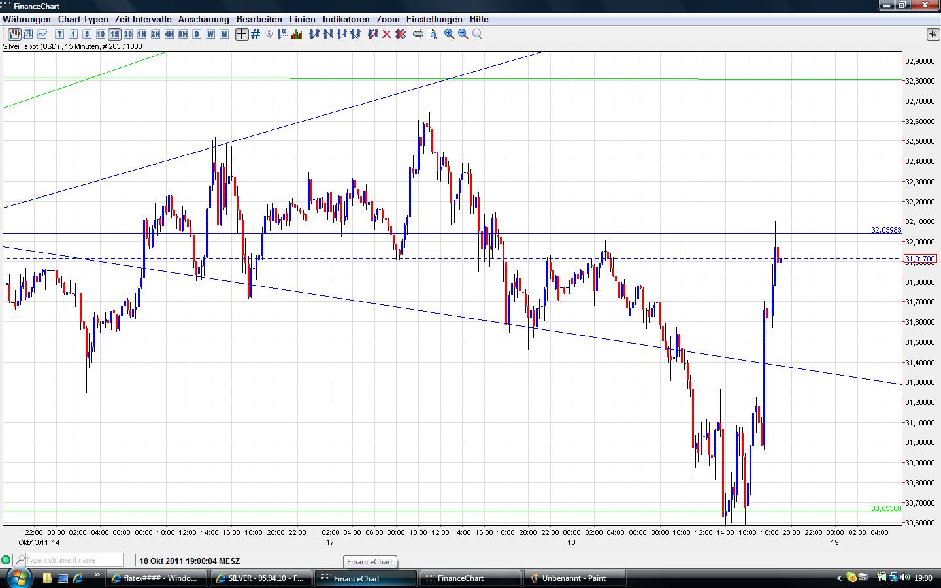Image resolution: width=941 pixels, height=588 pixels.
Task: Click the blue info marker toolbar icon
Action: (270, 34)
